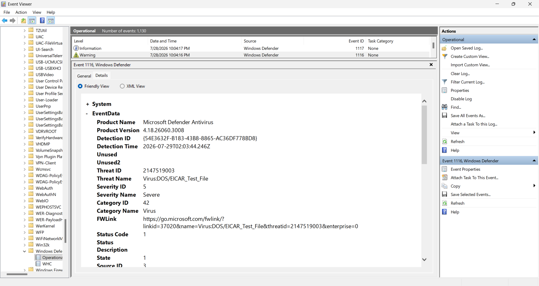Image resolution: width=539 pixels, height=286 pixels.
Task: Click Attach a Task To this Log
Action: [474, 124]
